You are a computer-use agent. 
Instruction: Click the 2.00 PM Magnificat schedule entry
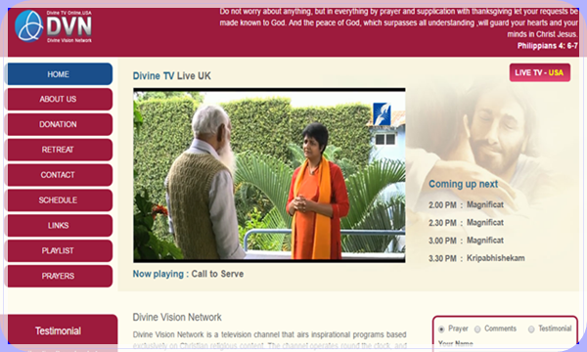[x=466, y=205]
